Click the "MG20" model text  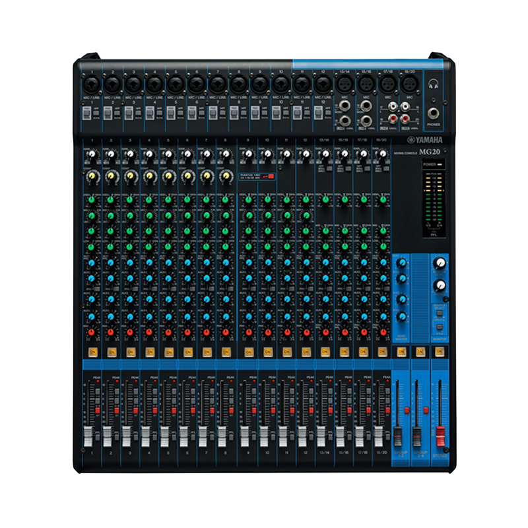pos(430,152)
